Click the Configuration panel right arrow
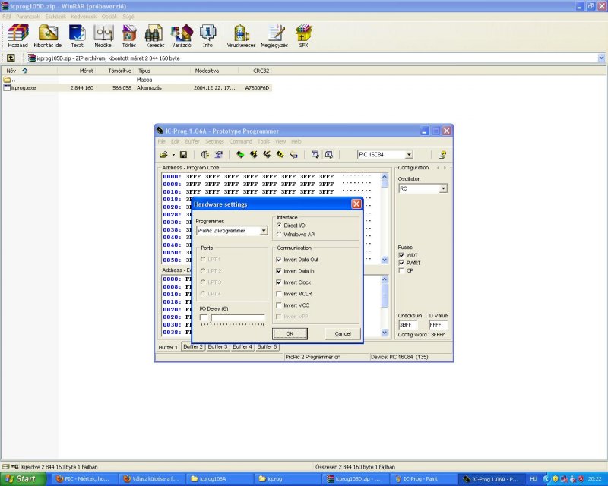Screen dimensions: 608x486 pyautogui.click(x=445, y=168)
